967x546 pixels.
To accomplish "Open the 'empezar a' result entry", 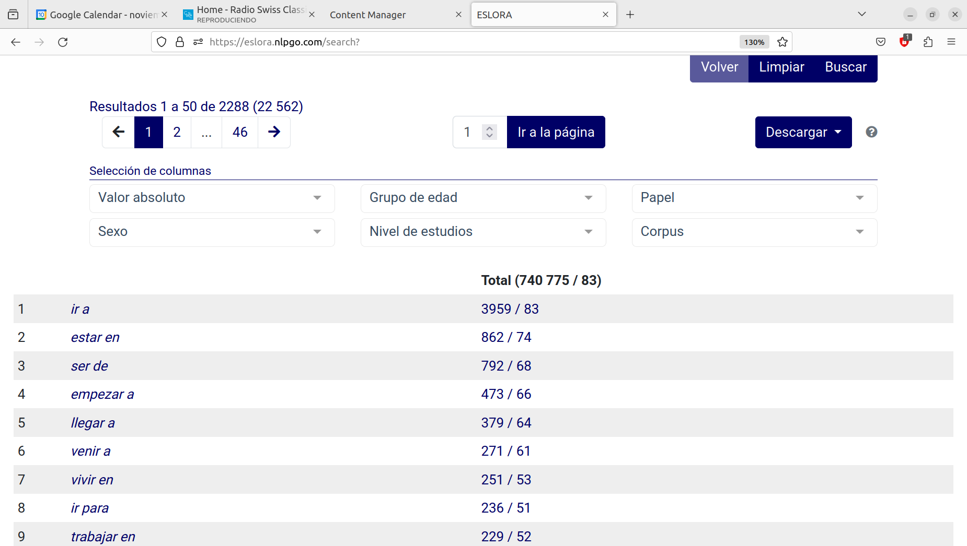I will tap(102, 394).
